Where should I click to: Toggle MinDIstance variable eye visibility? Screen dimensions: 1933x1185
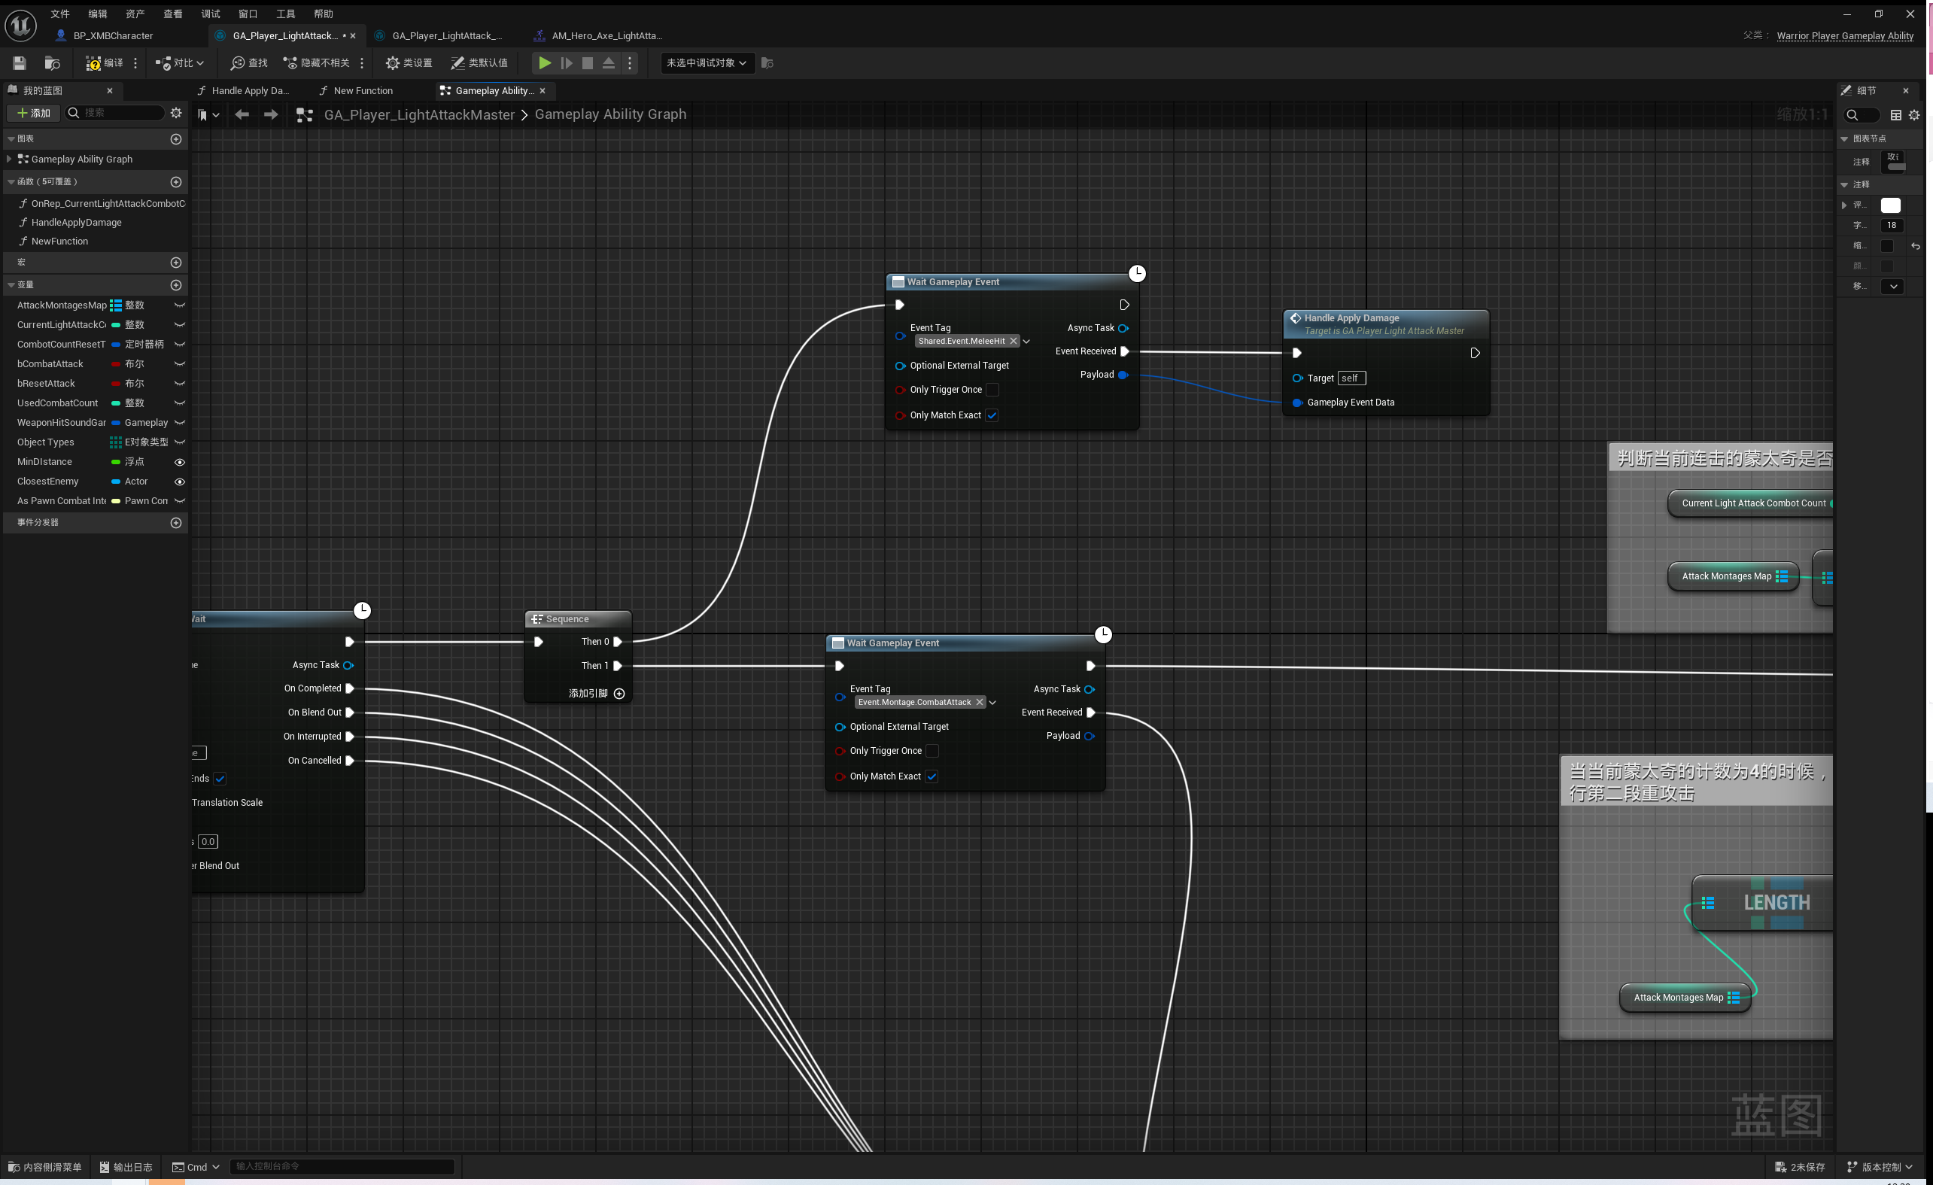[x=179, y=462]
